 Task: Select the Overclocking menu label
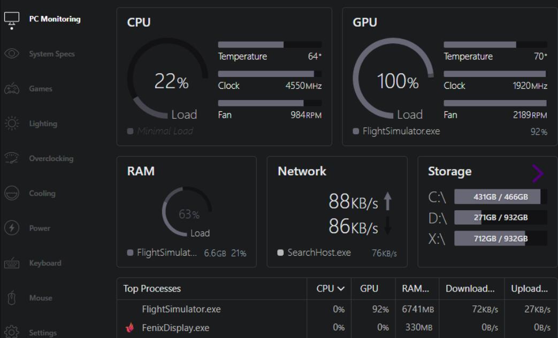(x=51, y=158)
